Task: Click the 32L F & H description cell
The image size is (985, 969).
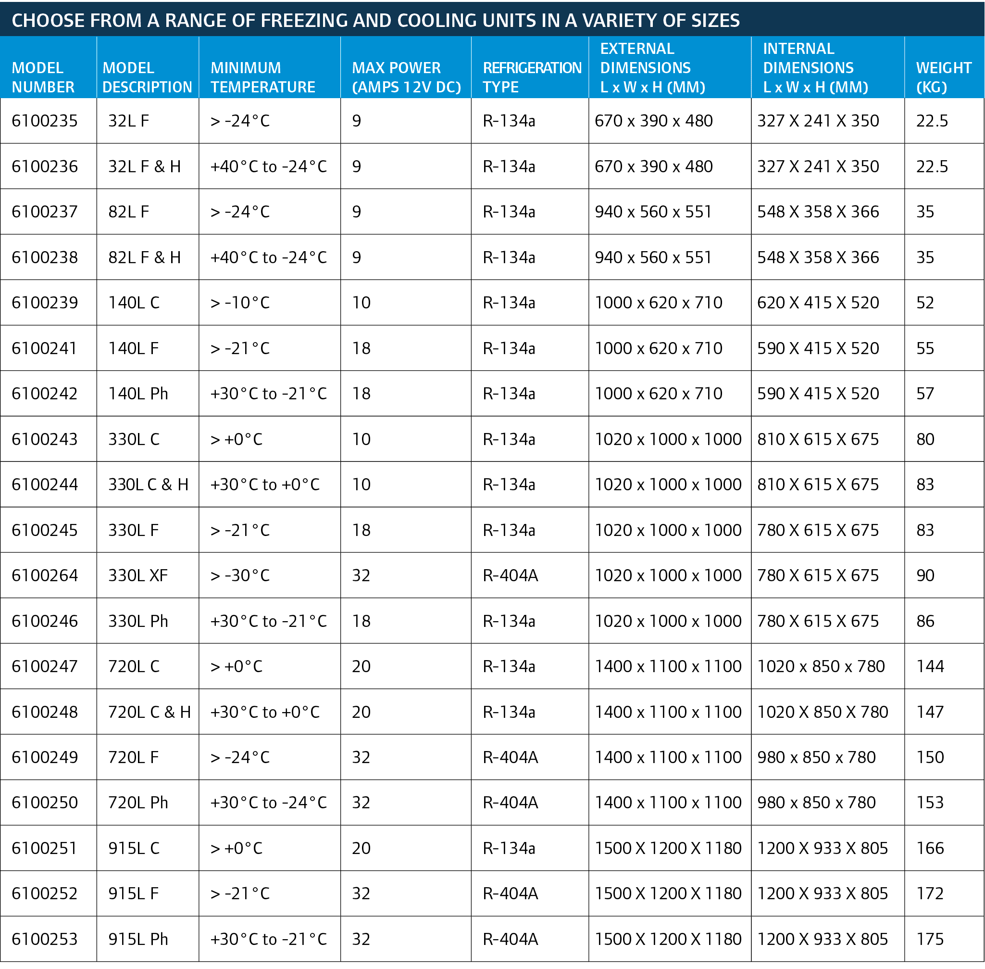Action: click(144, 166)
